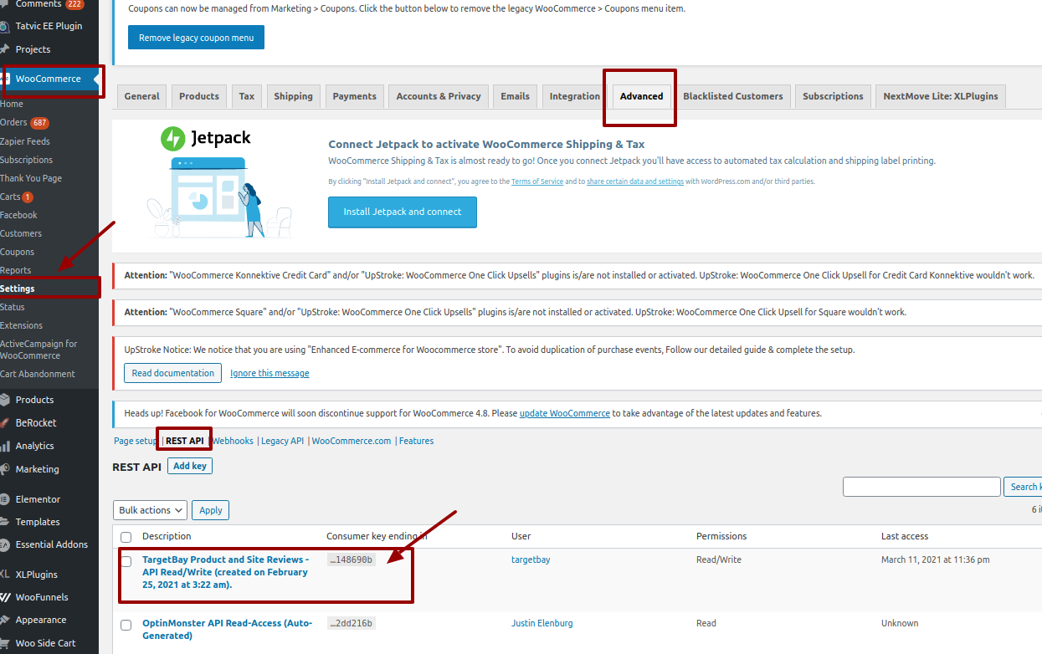Viewport: 1042px width, 654px height.
Task: Click the Jetpack logo in the banner
Action: click(205, 138)
